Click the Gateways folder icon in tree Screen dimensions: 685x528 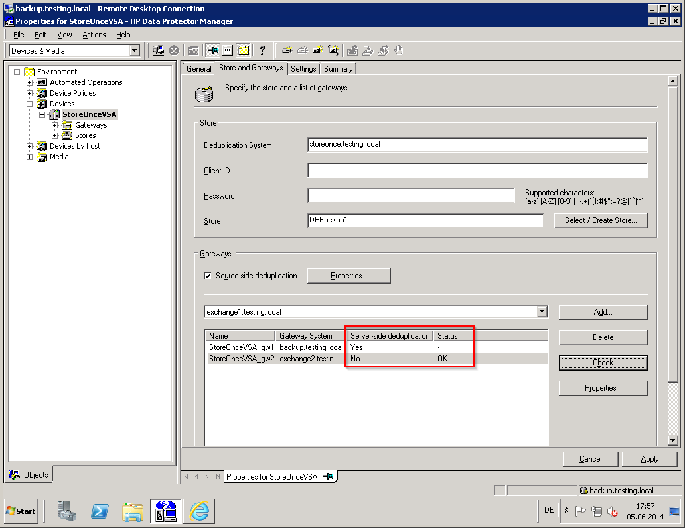67,125
